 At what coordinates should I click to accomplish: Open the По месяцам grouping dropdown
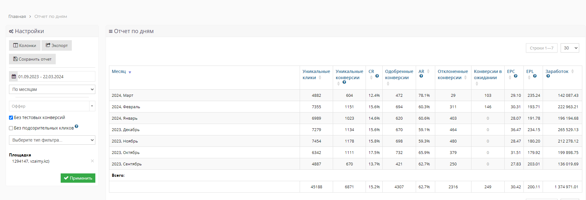click(x=52, y=89)
